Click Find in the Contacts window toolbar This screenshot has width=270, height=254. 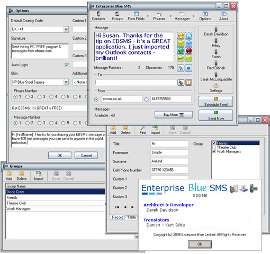pos(143,130)
